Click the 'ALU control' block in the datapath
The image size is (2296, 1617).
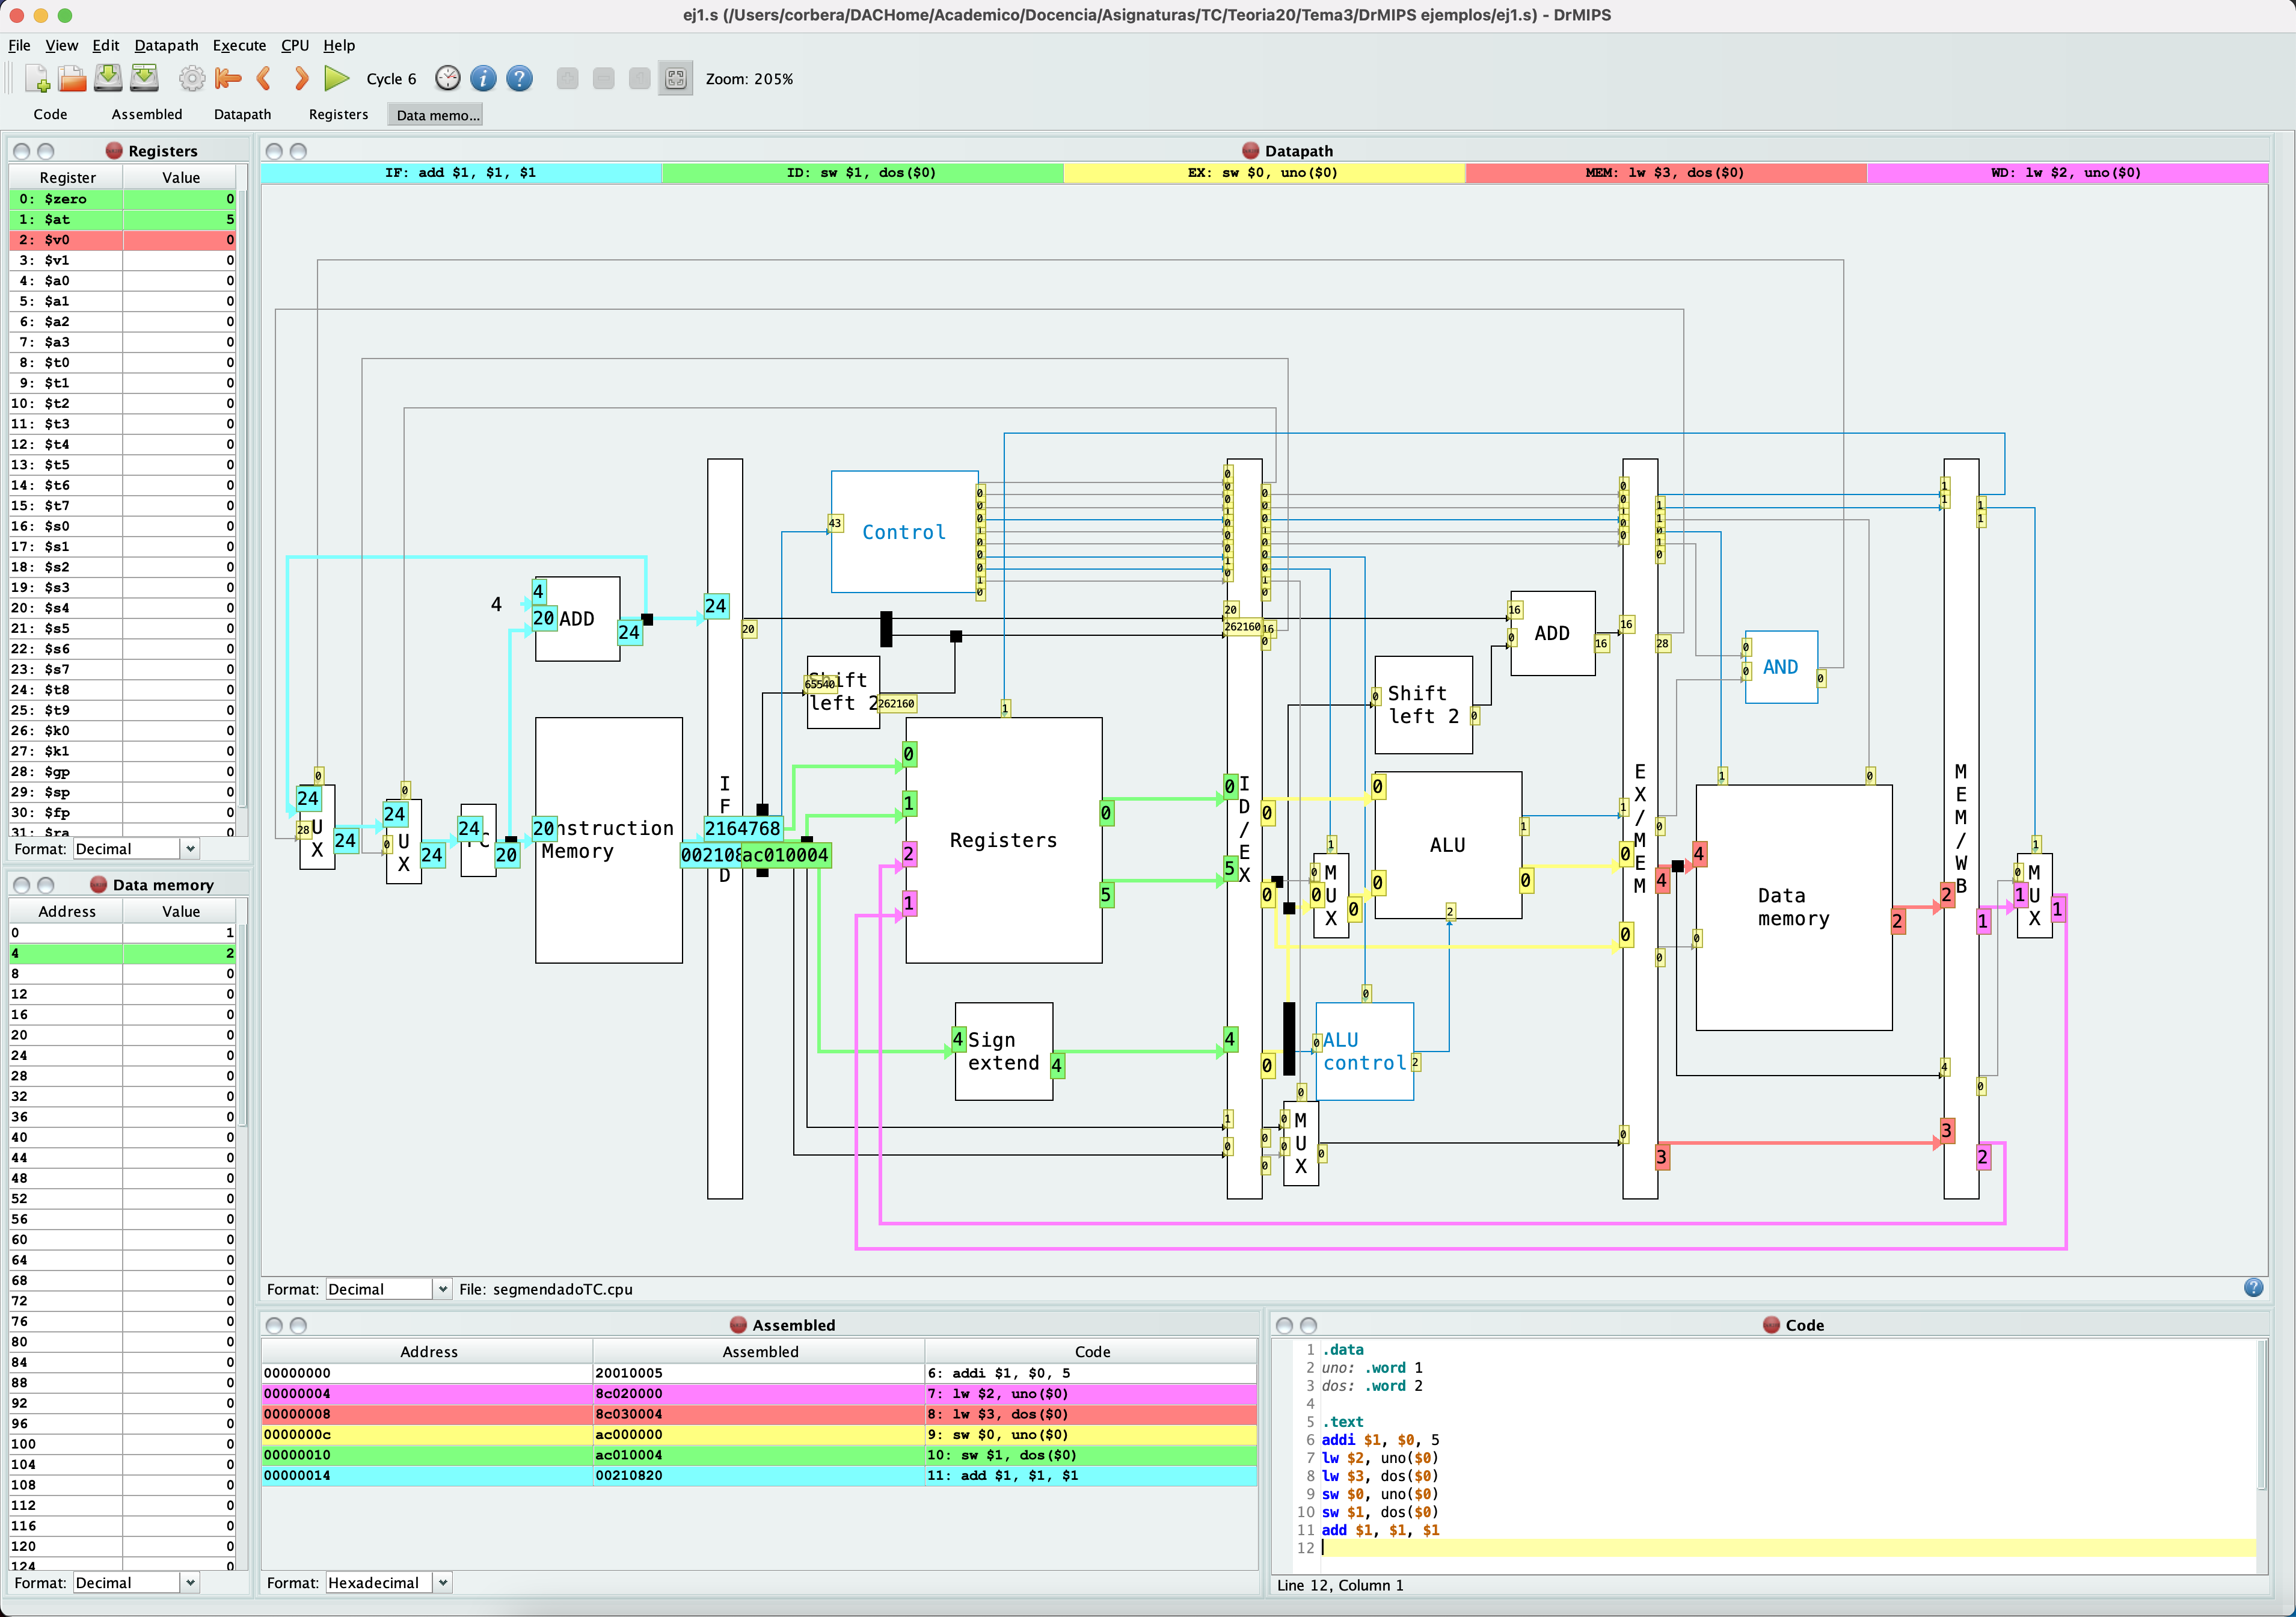pyautogui.click(x=1364, y=1052)
